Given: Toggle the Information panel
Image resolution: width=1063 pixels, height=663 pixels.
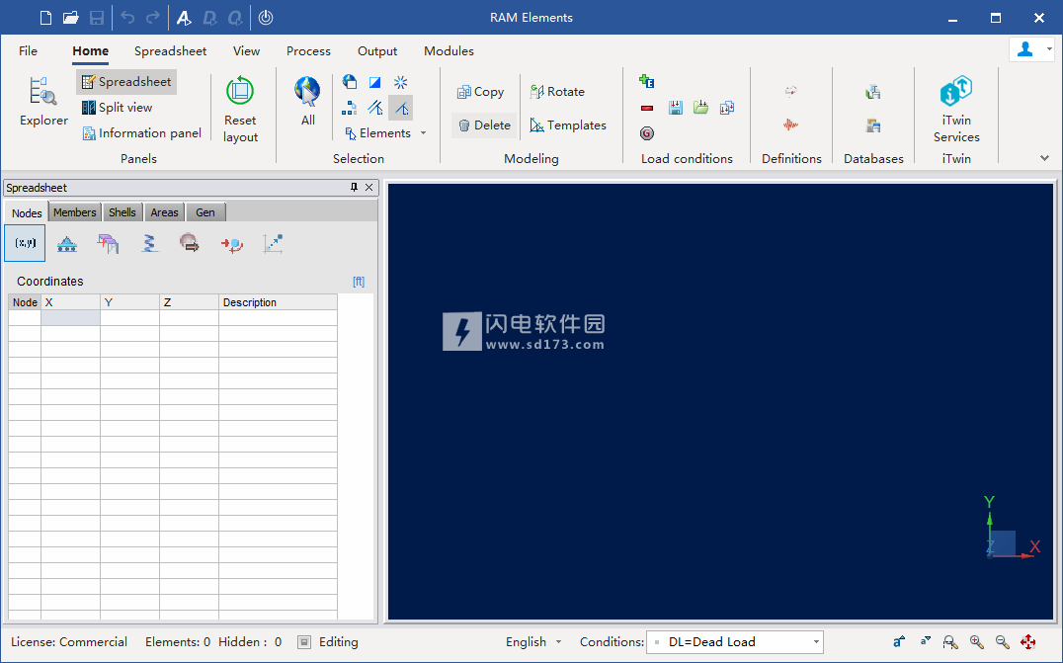Looking at the screenshot, I should pos(141,132).
